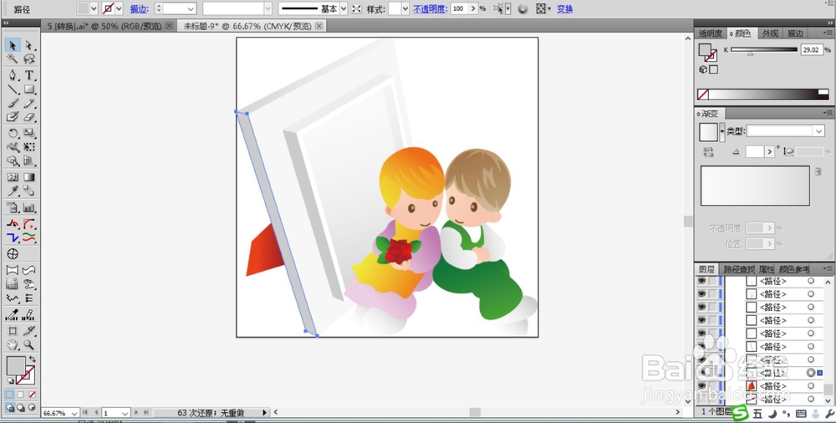Enable Draw Inside mode
The image size is (836, 423).
pyautogui.click(x=32, y=407)
